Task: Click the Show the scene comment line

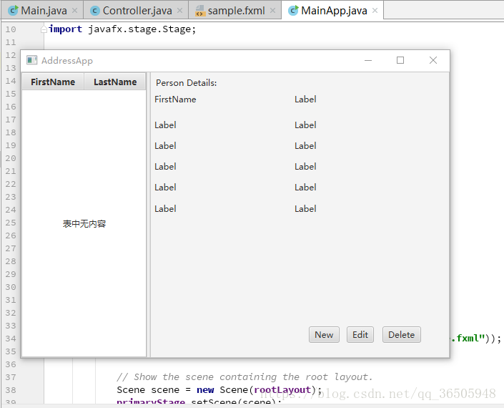Action: (244, 377)
